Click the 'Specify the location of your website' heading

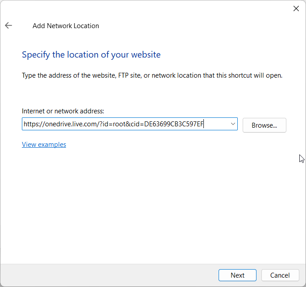[x=91, y=55]
